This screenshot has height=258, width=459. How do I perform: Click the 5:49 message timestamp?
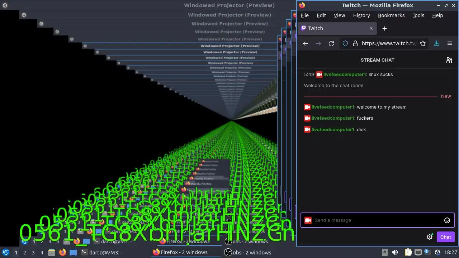click(x=309, y=75)
